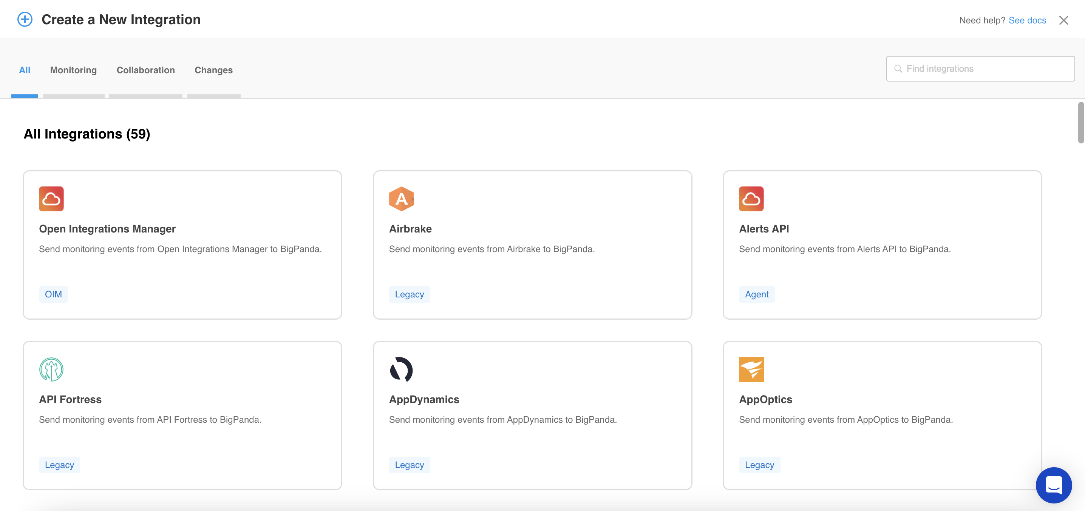Viewport: 1085px width, 511px height.
Task: Click the API Fortress tower logo
Action: coord(51,369)
